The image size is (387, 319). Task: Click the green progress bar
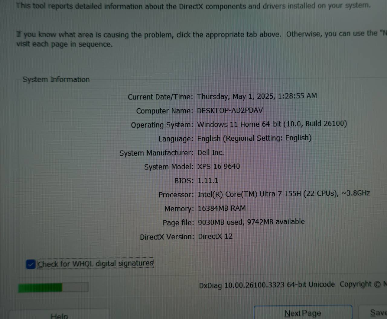click(40, 287)
